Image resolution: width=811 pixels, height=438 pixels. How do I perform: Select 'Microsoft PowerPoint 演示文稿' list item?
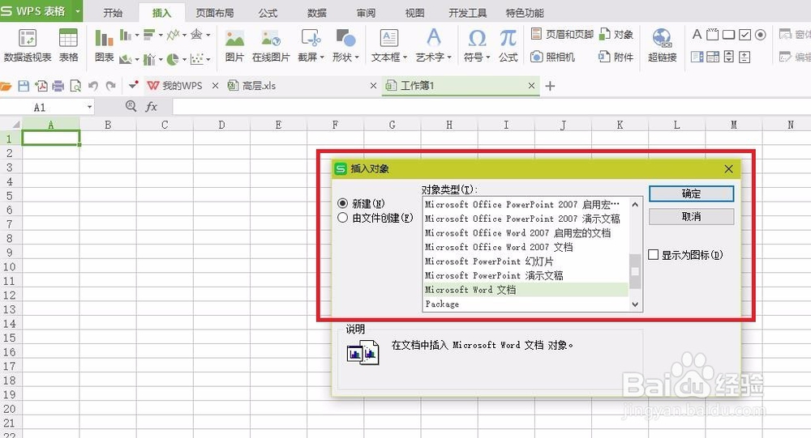[526, 275]
